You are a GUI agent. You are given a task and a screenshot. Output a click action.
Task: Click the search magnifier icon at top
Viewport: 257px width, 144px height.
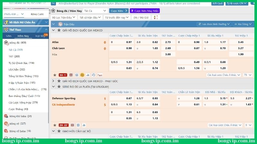click(53, 4)
